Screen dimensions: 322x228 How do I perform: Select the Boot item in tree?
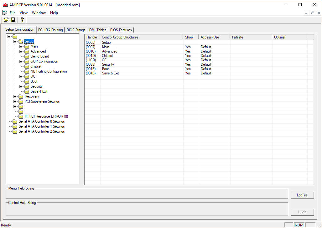pos(34,81)
